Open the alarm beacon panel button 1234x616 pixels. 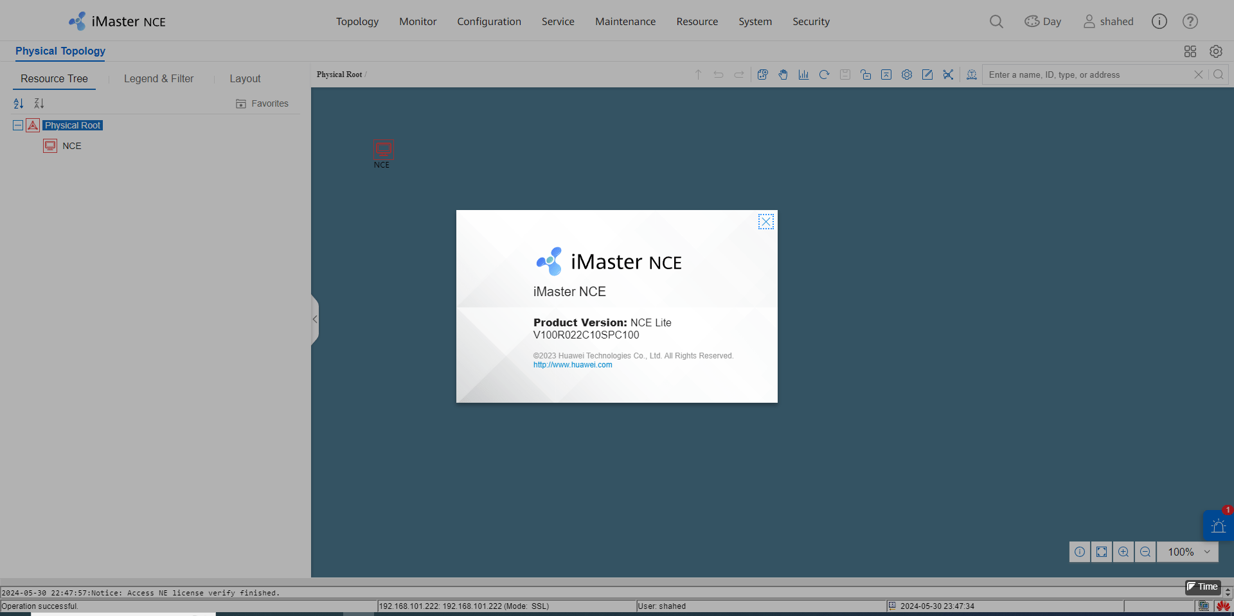point(1218,526)
